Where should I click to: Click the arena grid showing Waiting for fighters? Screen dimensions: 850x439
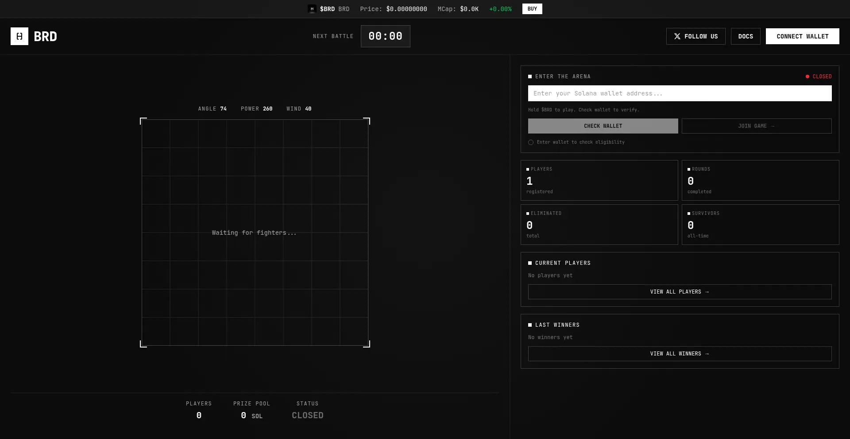(x=255, y=233)
